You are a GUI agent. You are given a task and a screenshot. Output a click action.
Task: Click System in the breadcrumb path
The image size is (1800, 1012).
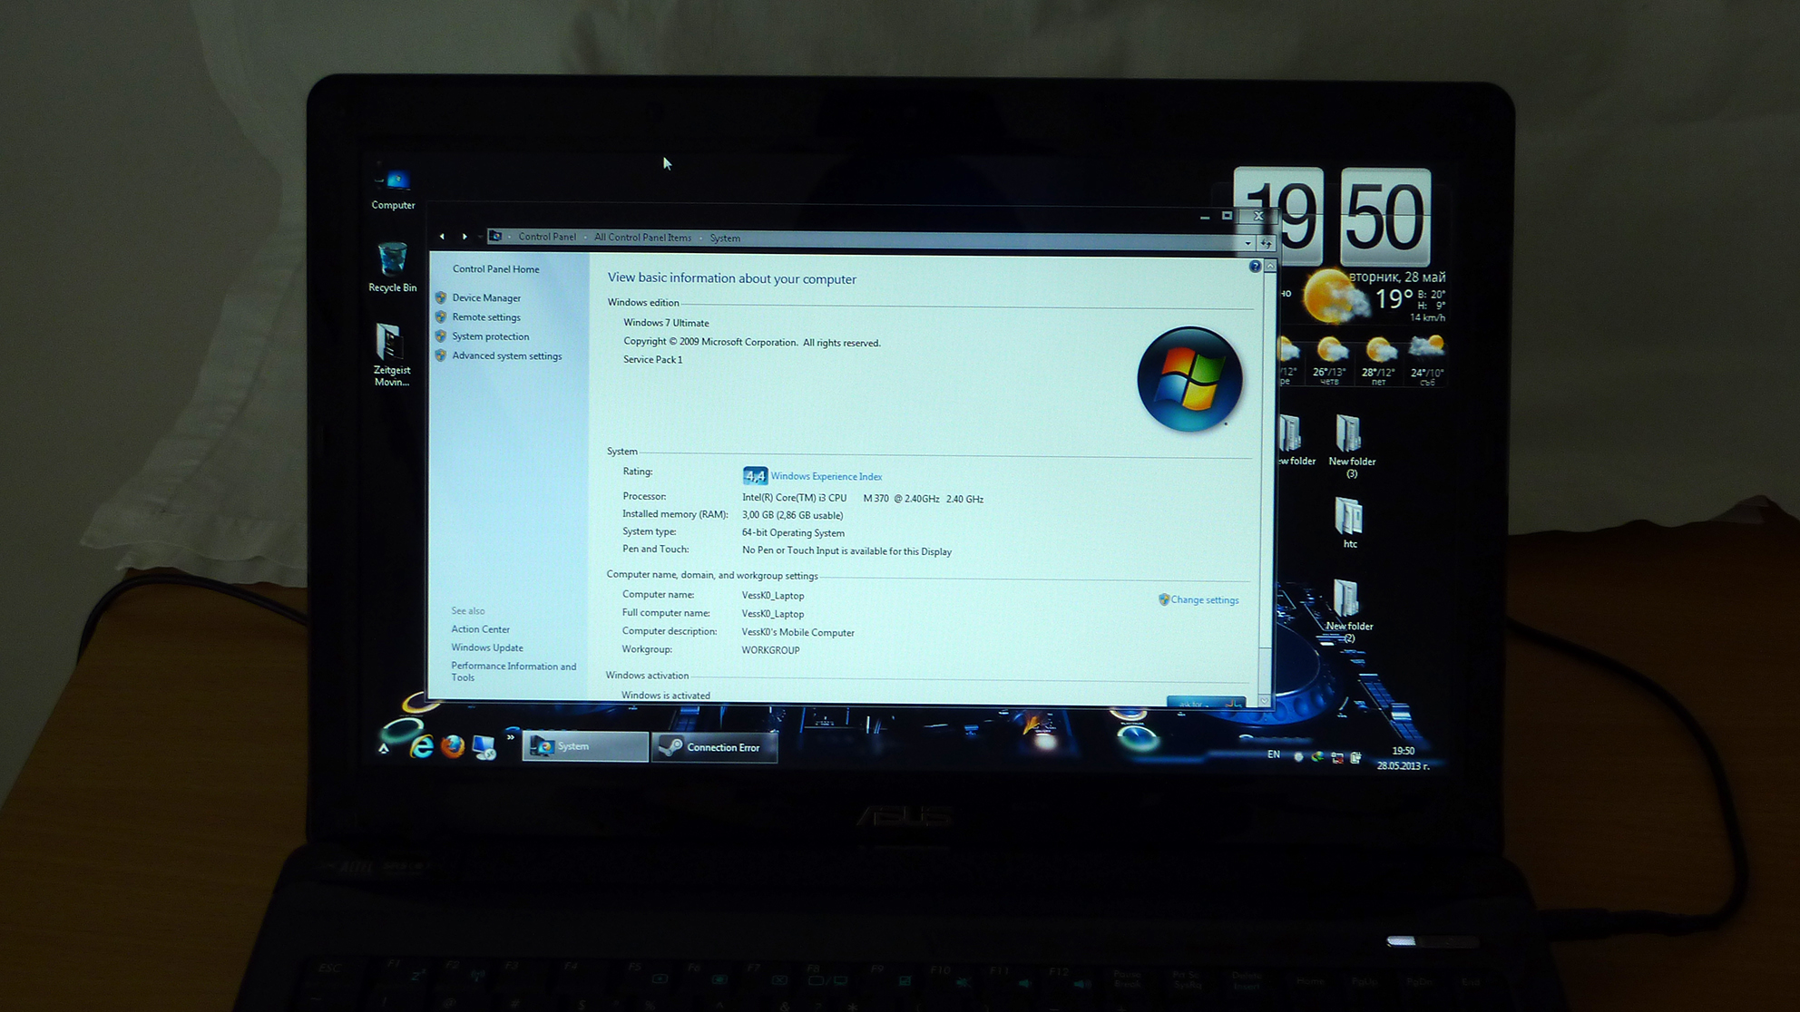pyautogui.click(x=725, y=238)
